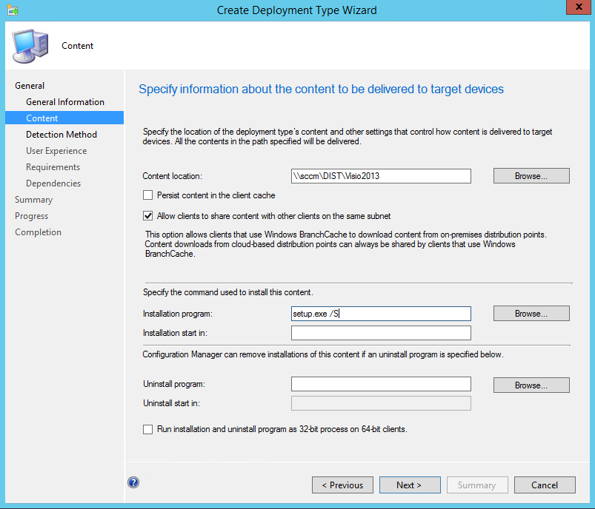This screenshot has height=509, width=595.
Task: Click Next to continue the wizard
Action: 410,485
